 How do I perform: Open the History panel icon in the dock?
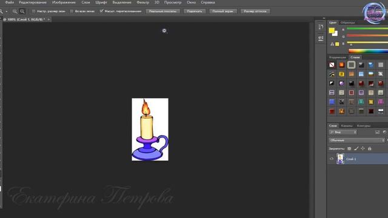(x=321, y=27)
